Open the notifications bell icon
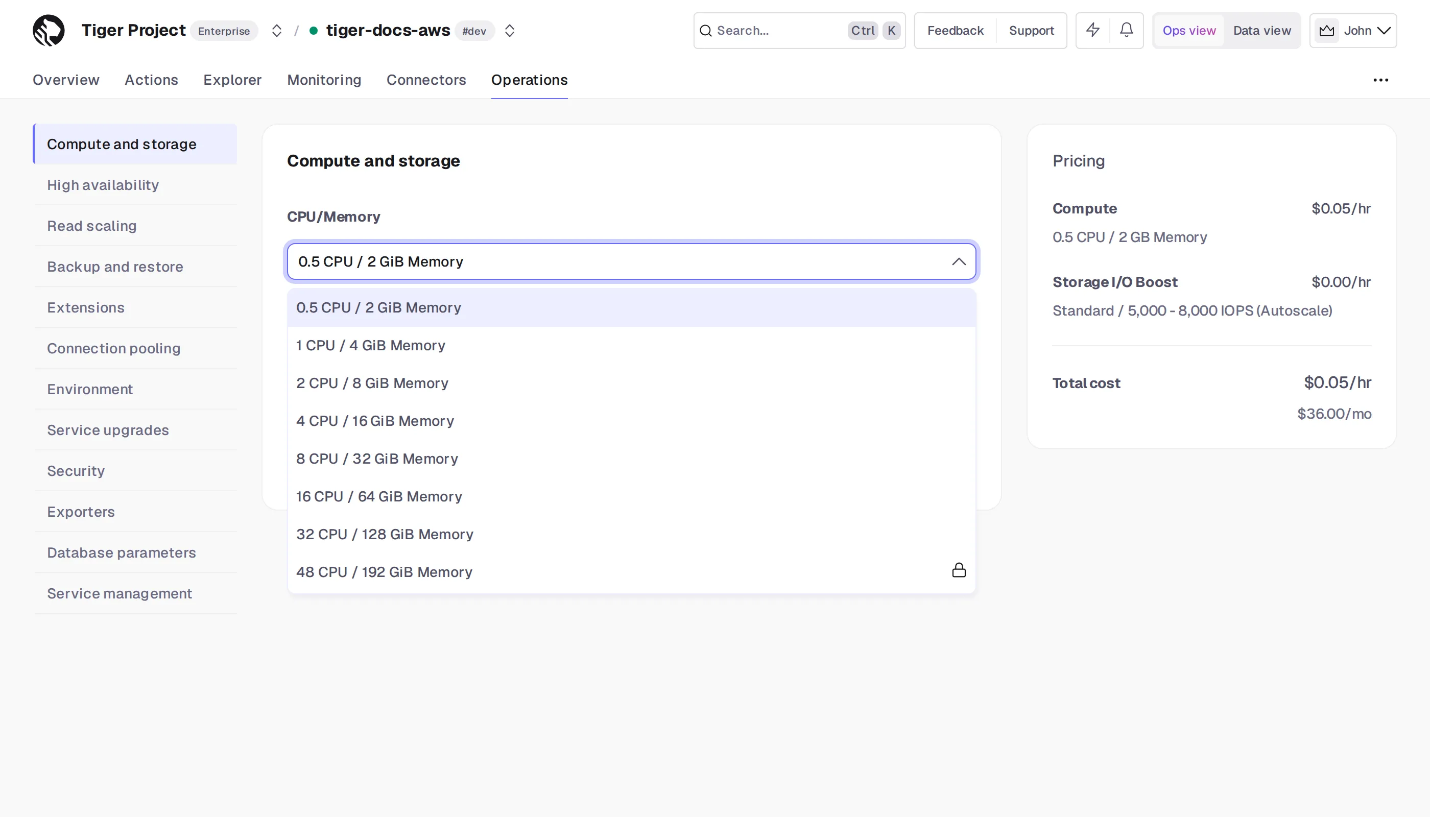 (x=1126, y=30)
